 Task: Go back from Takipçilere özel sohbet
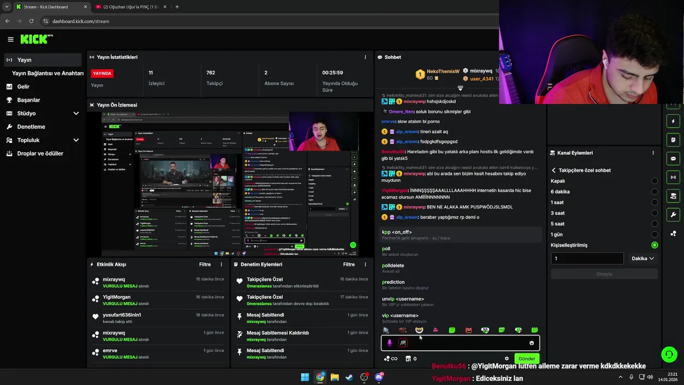pyautogui.click(x=554, y=170)
